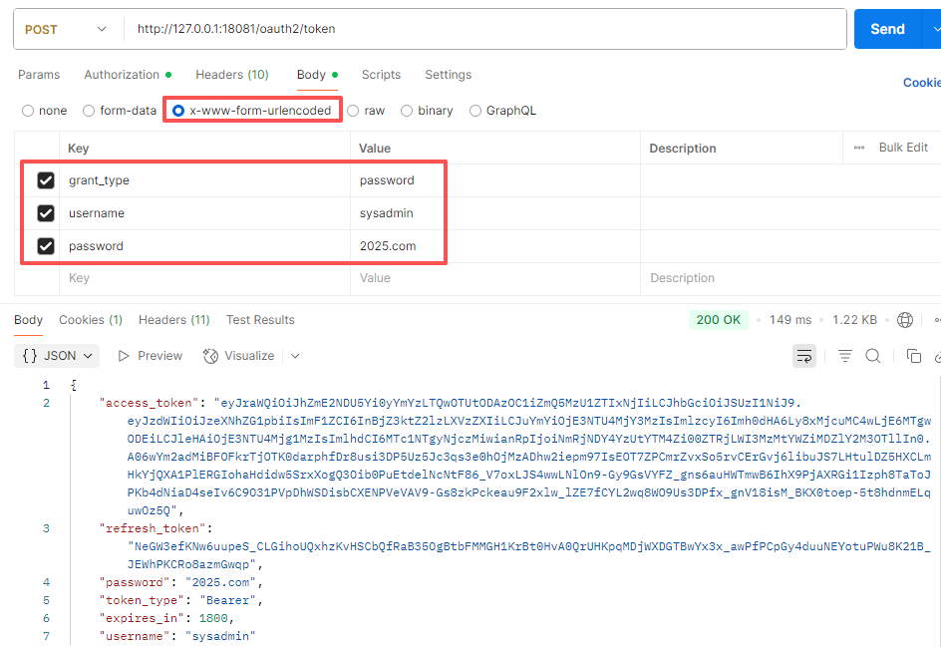
Task: Click the empty new Value field
Action: pos(495,278)
